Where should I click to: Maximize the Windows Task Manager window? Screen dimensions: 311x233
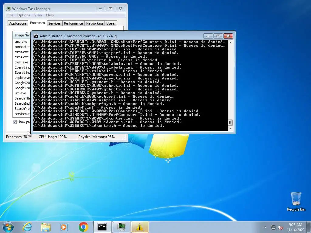pyautogui.click(x=111, y=9)
